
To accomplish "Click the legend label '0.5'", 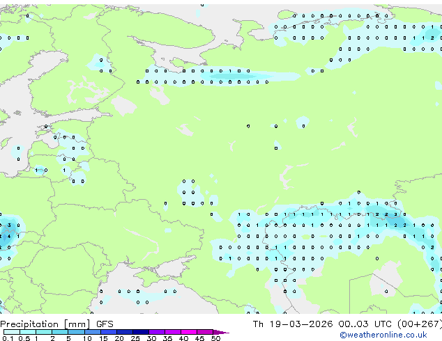I will (24, 338).
